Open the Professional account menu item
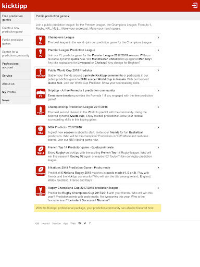Image resolution: width=200 pixels, height=267 pixels. click(x=16, y=66)
